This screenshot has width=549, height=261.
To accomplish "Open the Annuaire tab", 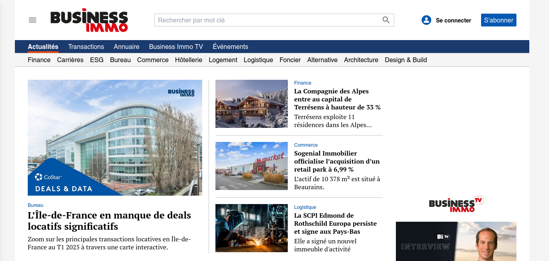I will (127, 47).
